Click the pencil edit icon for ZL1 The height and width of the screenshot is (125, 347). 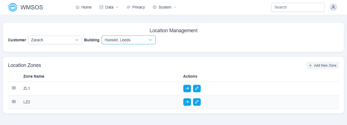tap(197, 89)
